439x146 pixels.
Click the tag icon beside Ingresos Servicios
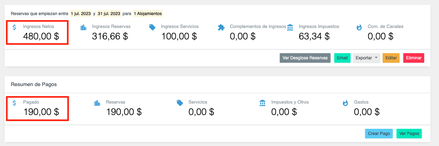[x=152, y=27]
